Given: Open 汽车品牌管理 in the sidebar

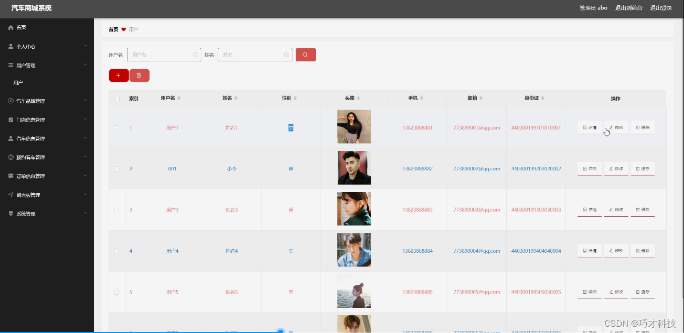Looking at the screenshot, I should [x=47, y=101].
